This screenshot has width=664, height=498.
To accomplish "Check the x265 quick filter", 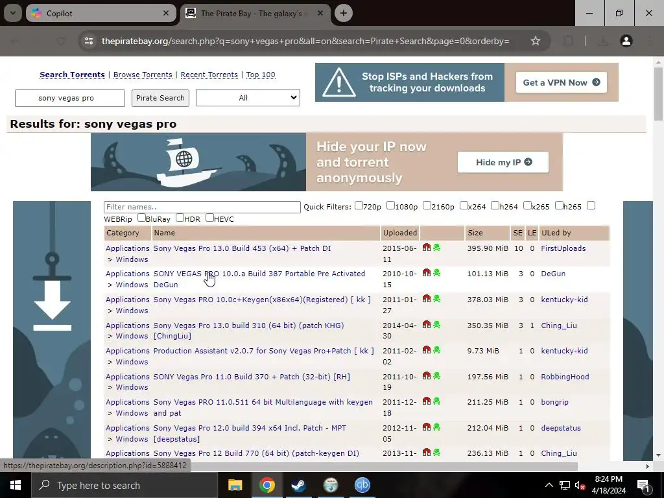I will click(x=527, y=206).
